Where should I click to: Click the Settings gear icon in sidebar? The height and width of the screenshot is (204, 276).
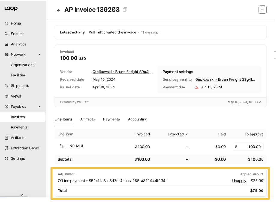(7, 158)
